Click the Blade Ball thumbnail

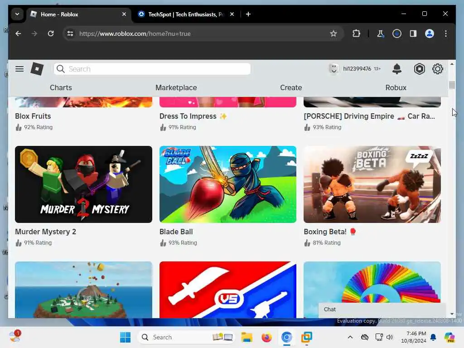point(228,184)
